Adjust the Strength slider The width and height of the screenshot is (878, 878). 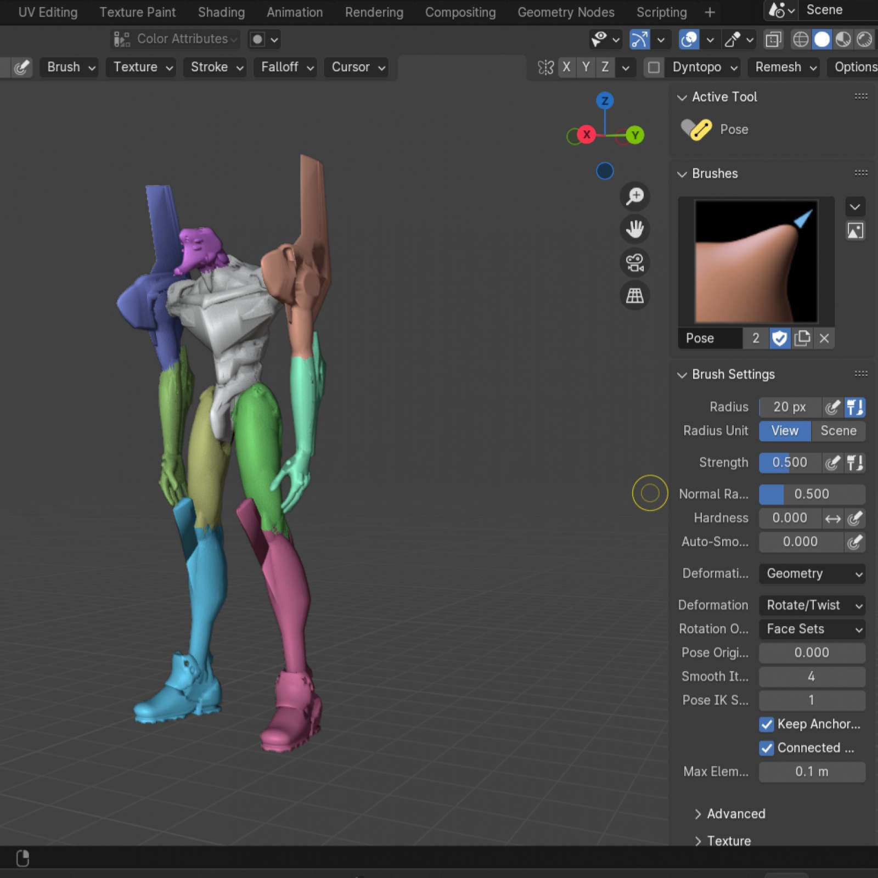click(790, 463)
